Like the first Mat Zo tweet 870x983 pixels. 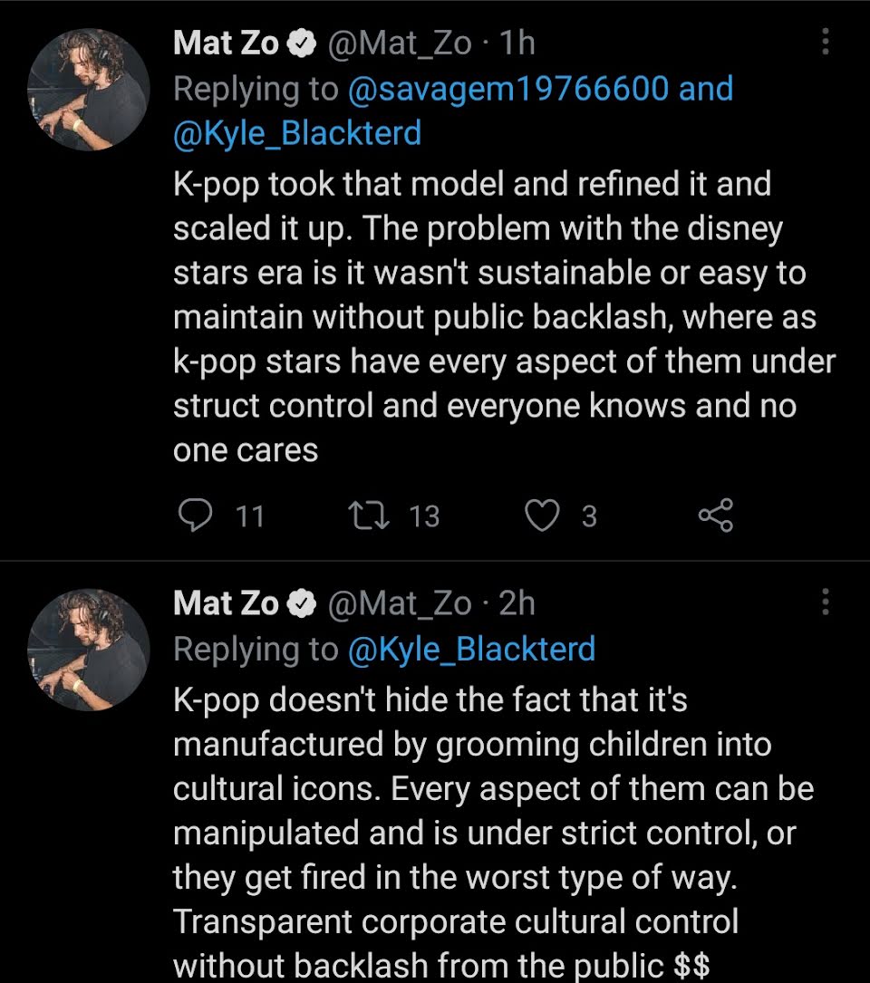pos(542,516)
